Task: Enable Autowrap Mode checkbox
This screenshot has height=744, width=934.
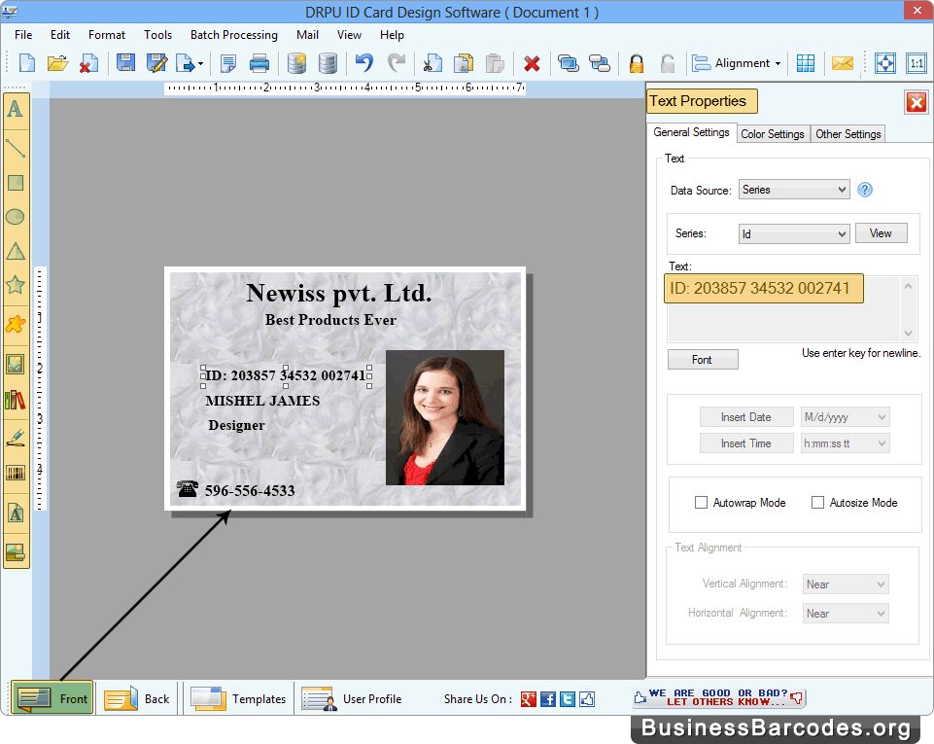Action: point(701,503)
